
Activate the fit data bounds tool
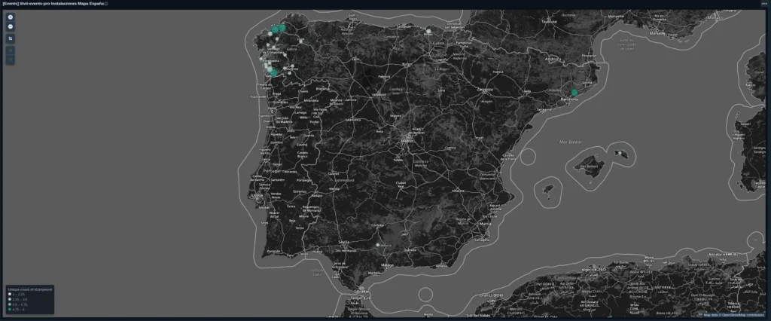[11, 38]
